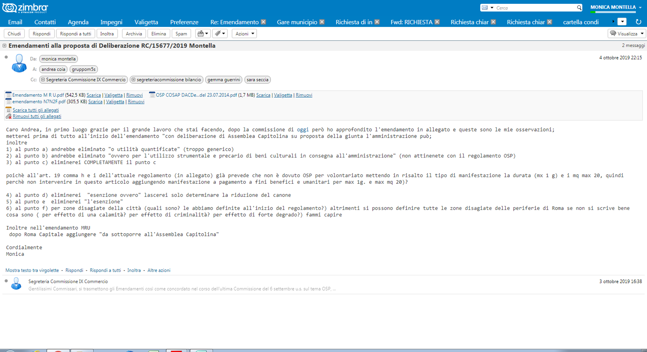Toggle read status dot of first message
The height and width of the screenshot is (352, 647).
pos(6,58)
